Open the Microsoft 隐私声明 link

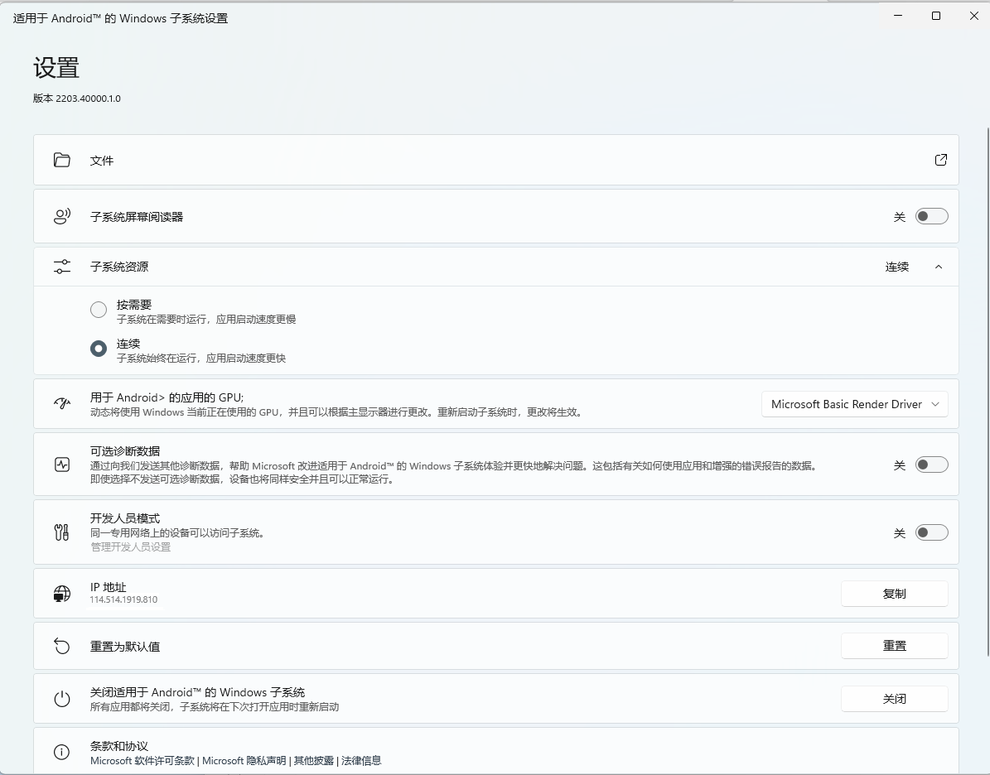click(244, 760)
